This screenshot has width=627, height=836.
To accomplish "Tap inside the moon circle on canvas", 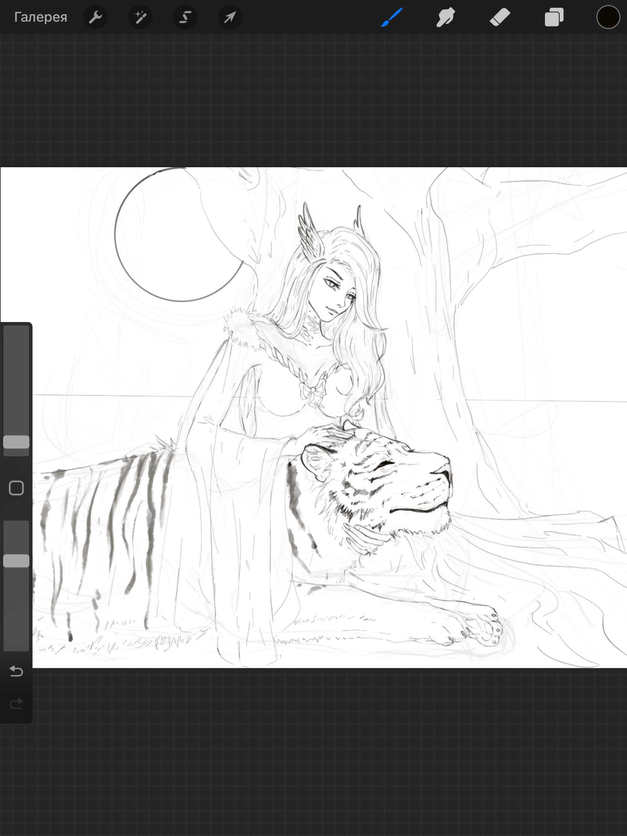I will click(178, 236).
